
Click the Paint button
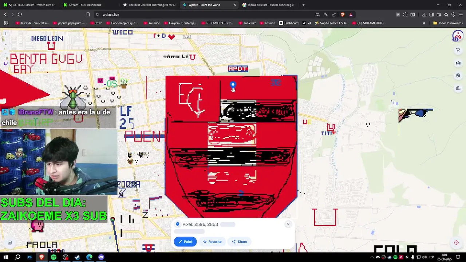(185, 242)
